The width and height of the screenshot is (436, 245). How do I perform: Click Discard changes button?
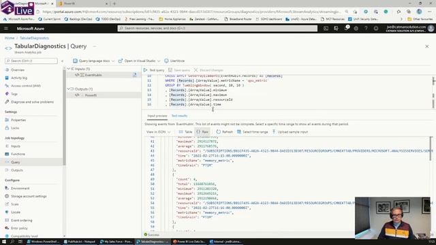[x=208, y=70]
